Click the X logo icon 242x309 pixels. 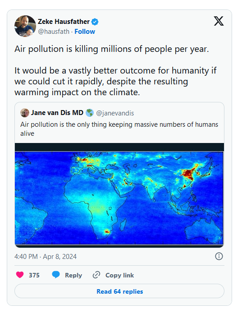[219, 21]
